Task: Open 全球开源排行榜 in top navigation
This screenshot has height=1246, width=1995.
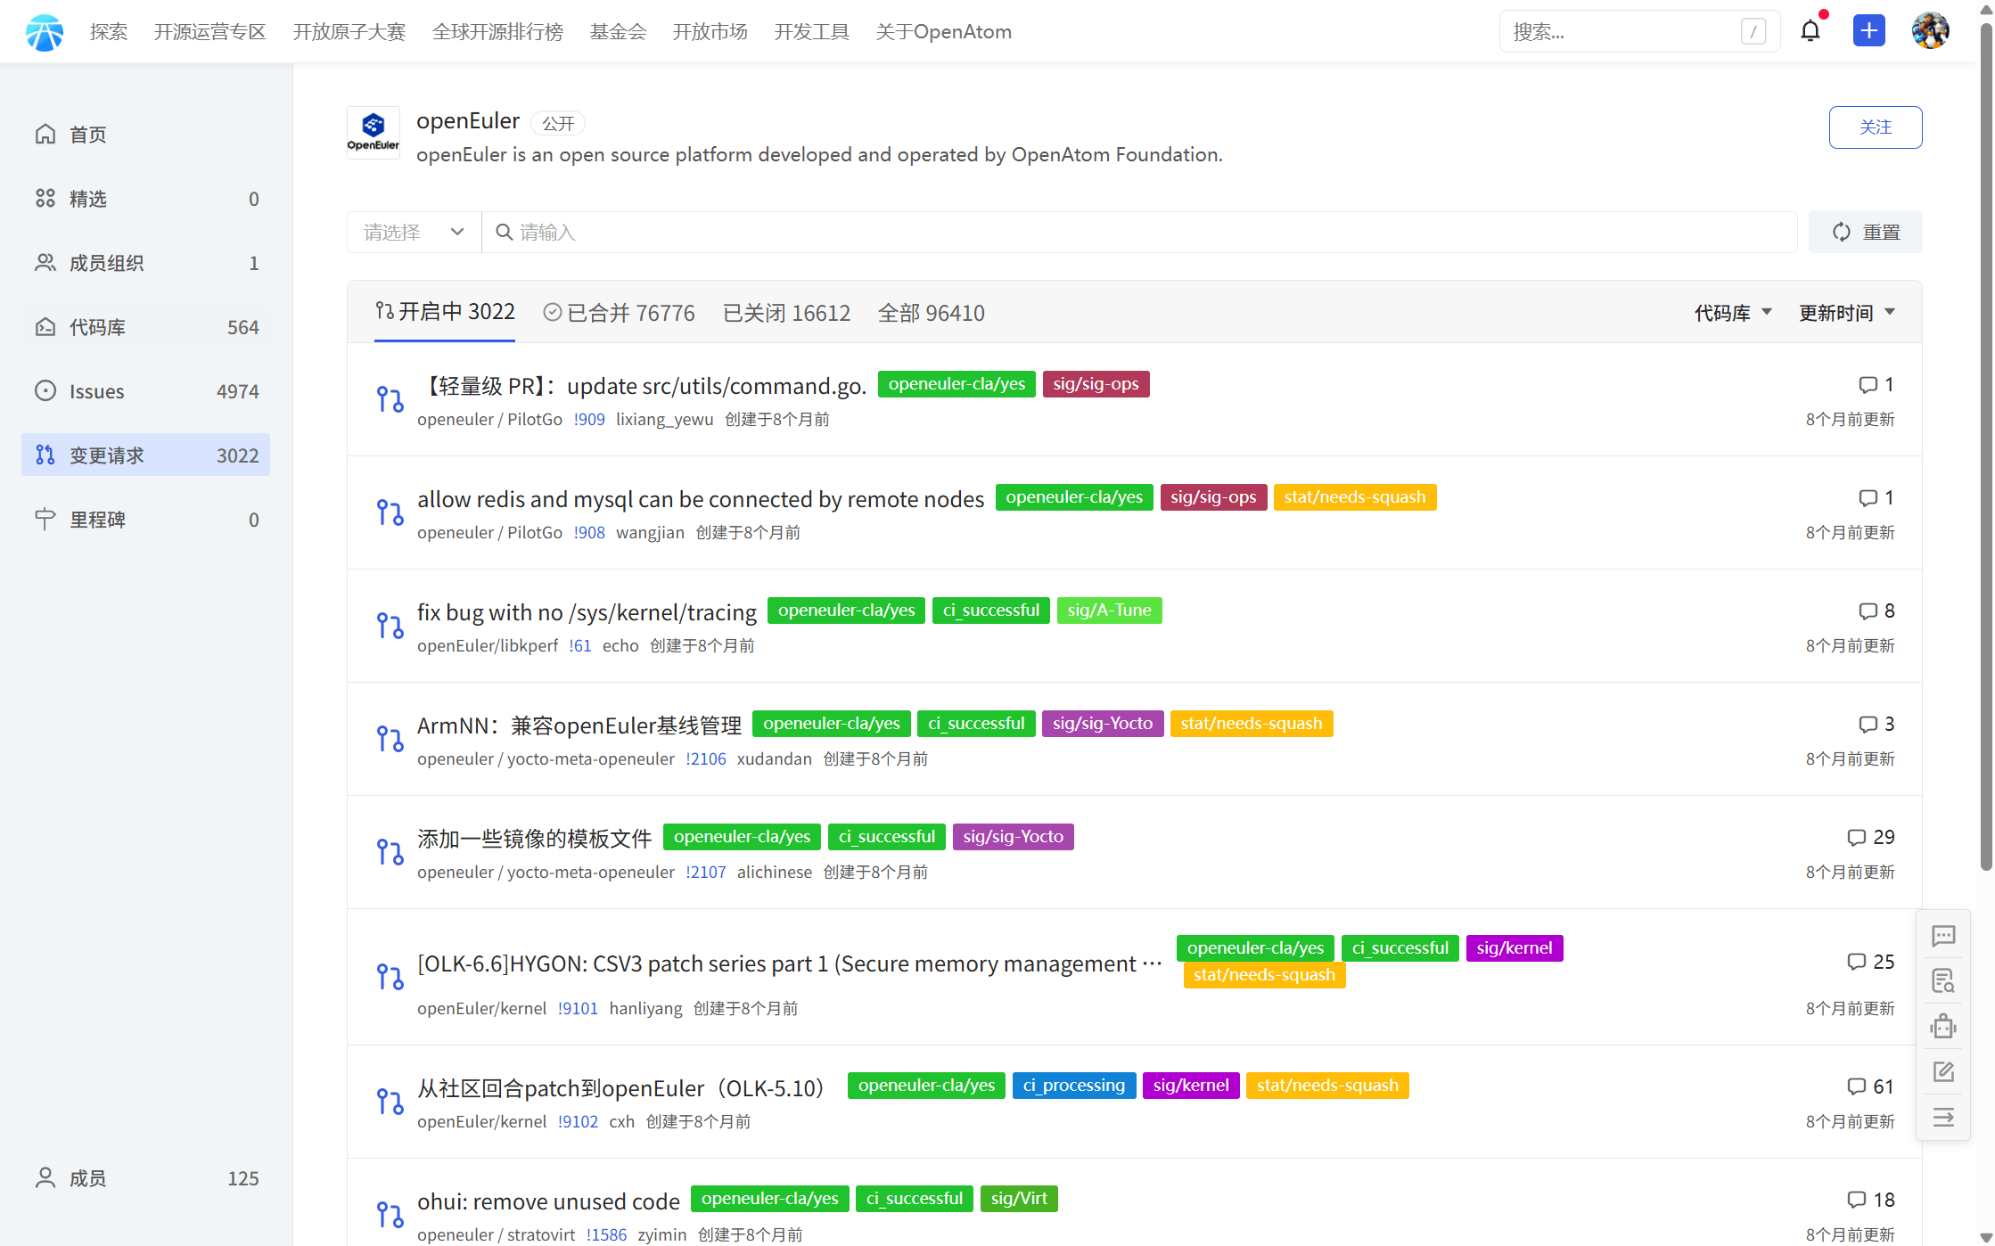Action: click(x=497, y=32)
